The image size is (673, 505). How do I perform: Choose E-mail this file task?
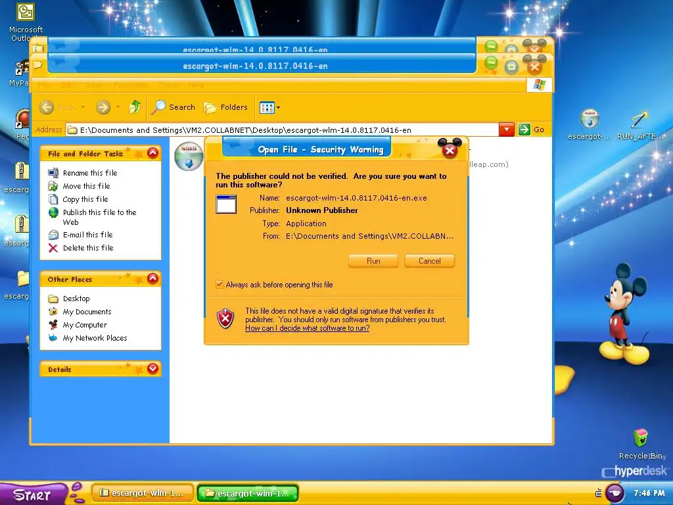[x=87, y=235]
